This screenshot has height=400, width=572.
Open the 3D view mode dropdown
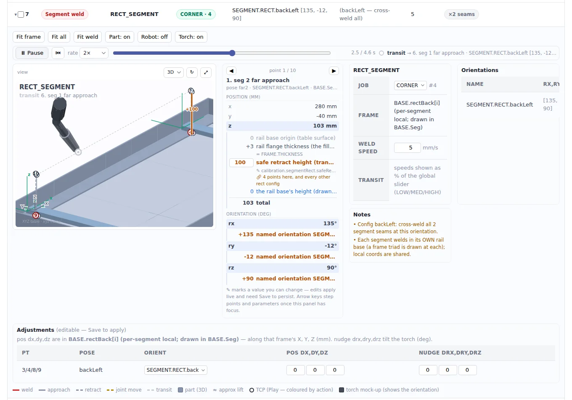pyautogui.click(x=173, y=72)
